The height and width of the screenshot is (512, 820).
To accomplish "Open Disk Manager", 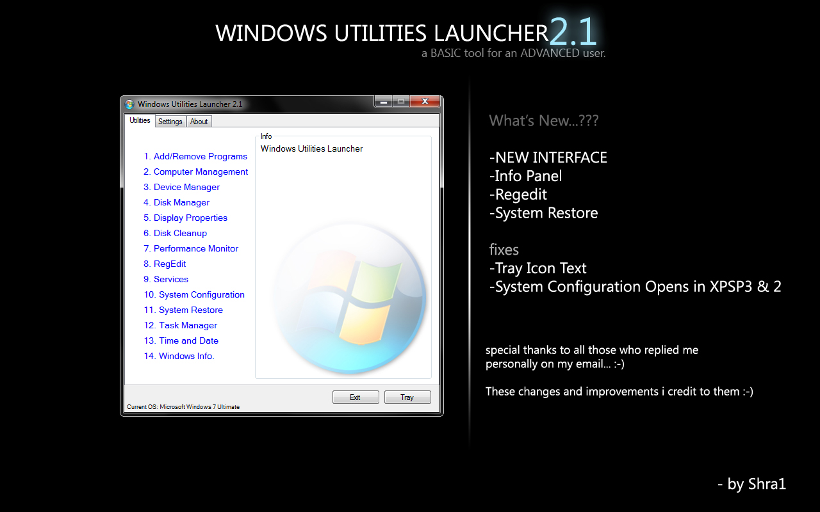I will pyautogui.click(x=176, y=202).
